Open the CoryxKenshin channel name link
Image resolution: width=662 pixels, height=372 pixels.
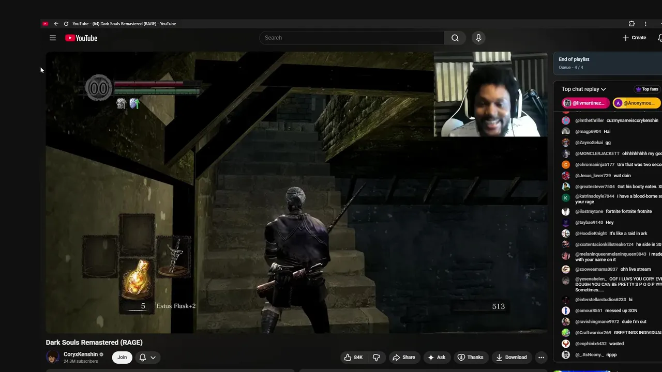point(81,354)
